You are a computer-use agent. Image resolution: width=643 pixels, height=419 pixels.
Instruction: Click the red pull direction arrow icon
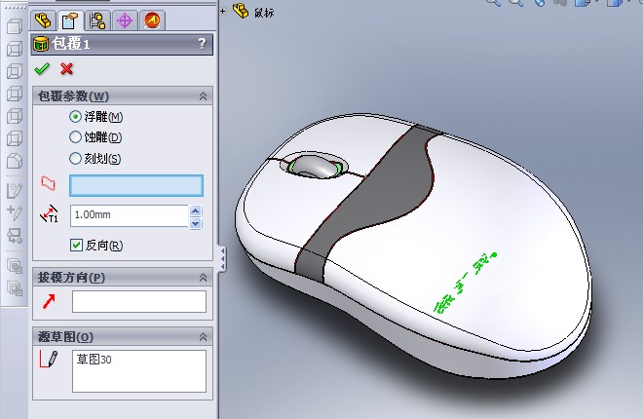(x=49, y=301)
